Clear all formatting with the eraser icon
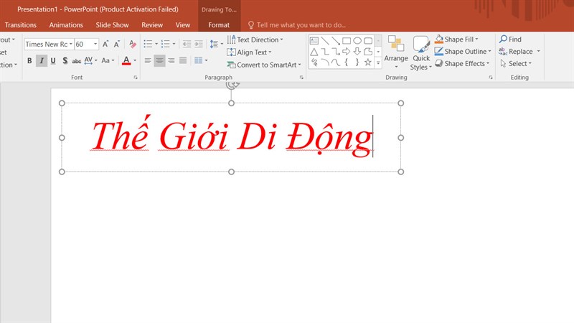 click(x=133, y=45)
